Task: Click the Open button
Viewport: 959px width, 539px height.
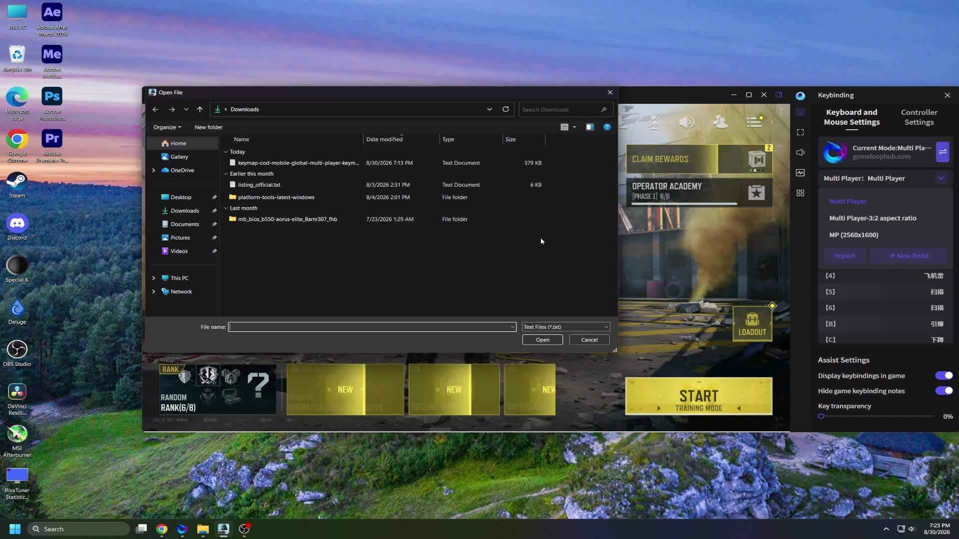Action: click(542, 340)
